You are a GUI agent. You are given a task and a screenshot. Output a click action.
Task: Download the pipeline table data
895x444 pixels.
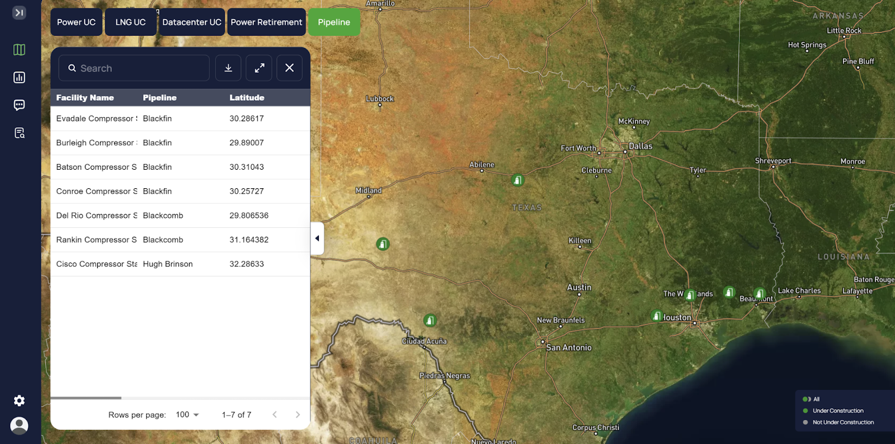coord(228,68)
